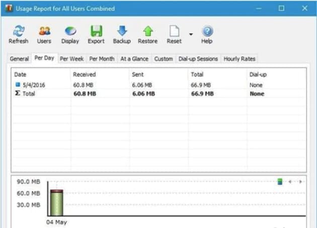The width and height of the screenshot is (317, 228).
Task: Maximize the Usage Report window
Action: coord(281,8)
